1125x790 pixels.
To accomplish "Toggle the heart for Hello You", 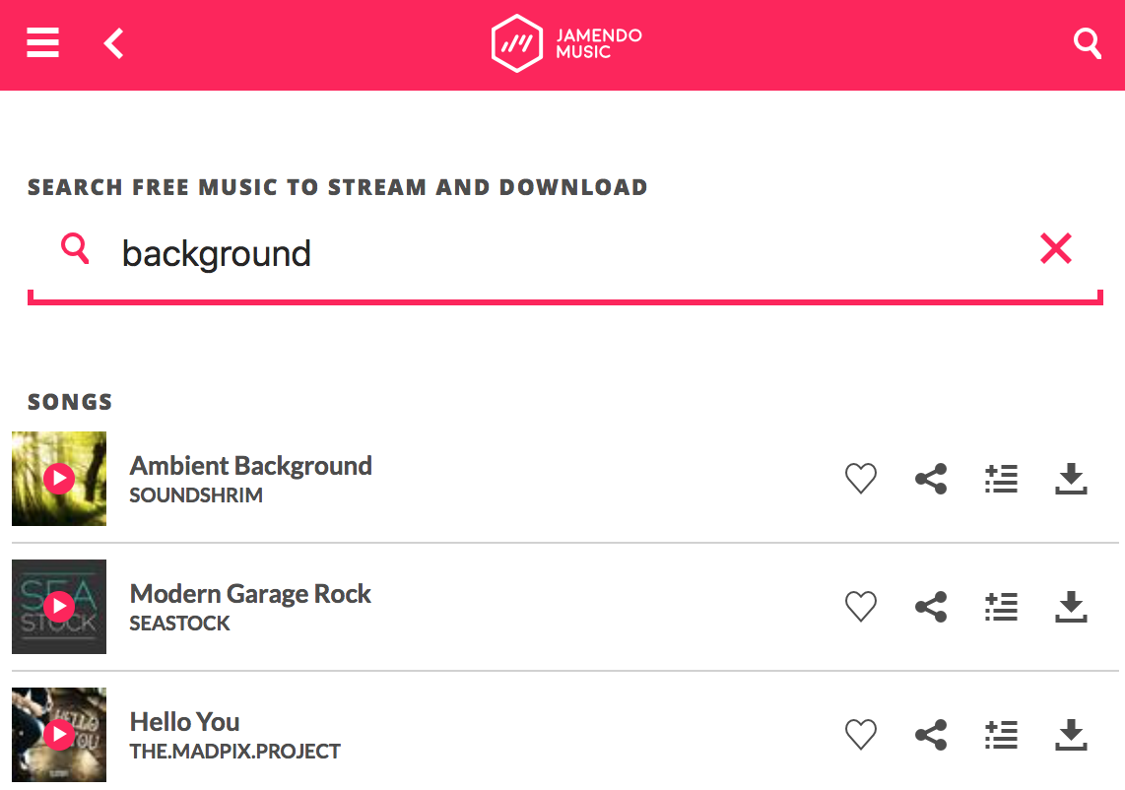I will 861,735.
